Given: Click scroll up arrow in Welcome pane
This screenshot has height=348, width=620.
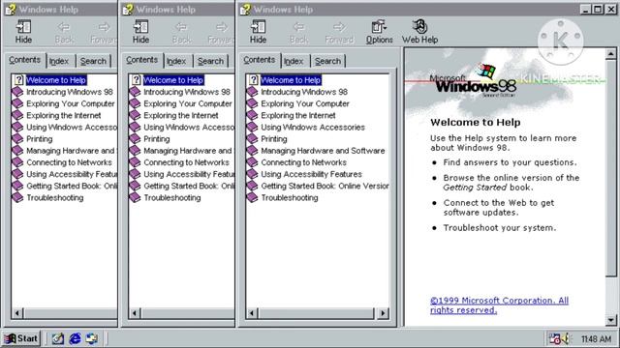Looking at the screenshot, I should click(x=611, y=54).
